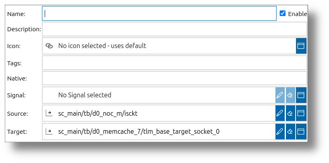Open the browse window icon for Target
Image resolution: width=329 pixels, height=163 pixels.
[x=301, y=131]
